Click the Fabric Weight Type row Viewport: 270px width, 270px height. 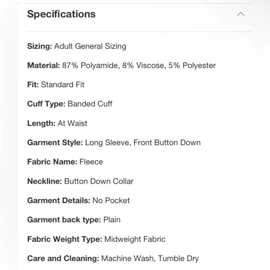point(96,239)
